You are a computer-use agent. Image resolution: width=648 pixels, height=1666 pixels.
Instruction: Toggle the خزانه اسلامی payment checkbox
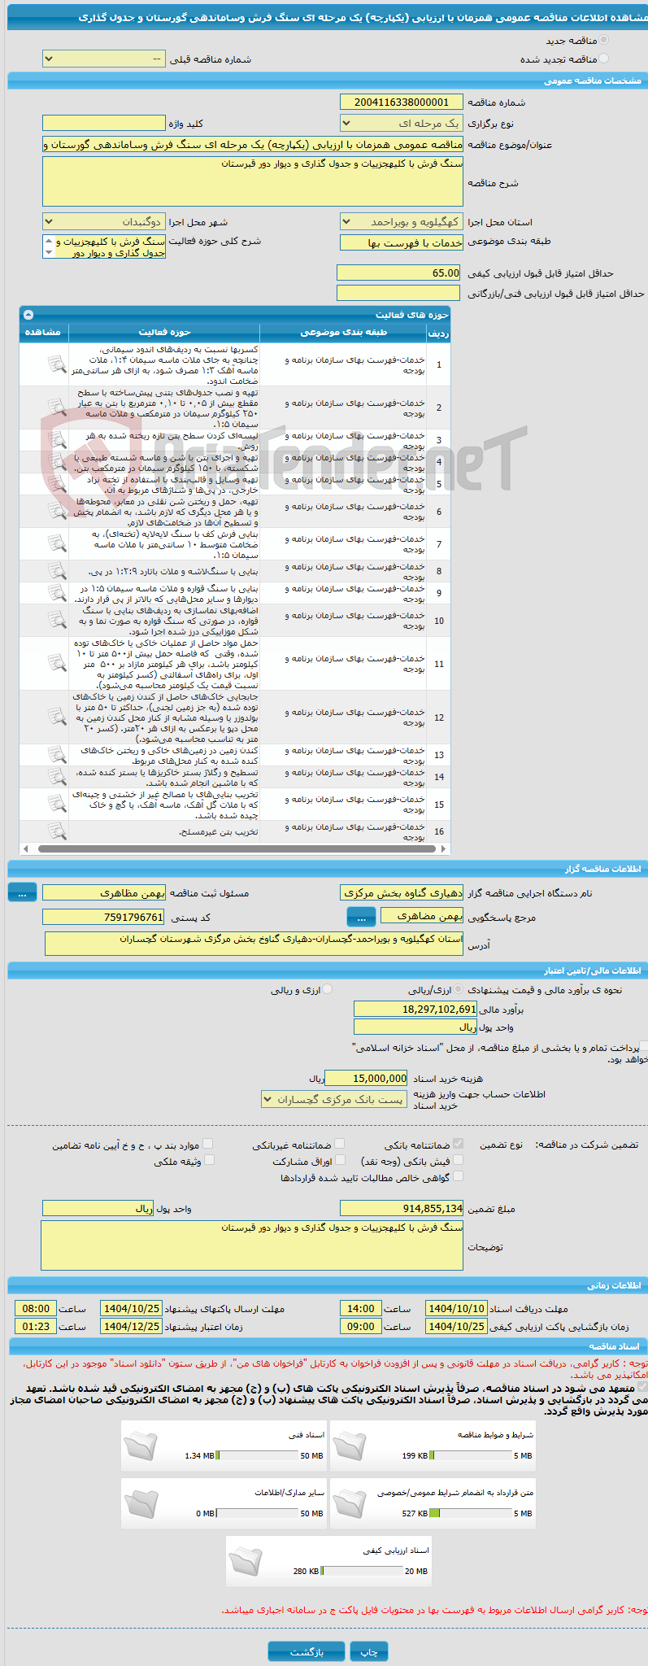(643, 1047)
